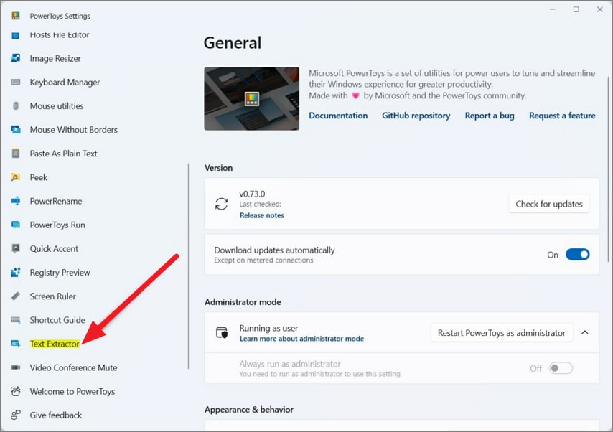Click the Mouse Without Borders icon
Image resolution: width=613 pixels, height=432 pixels.
point(15,130)
